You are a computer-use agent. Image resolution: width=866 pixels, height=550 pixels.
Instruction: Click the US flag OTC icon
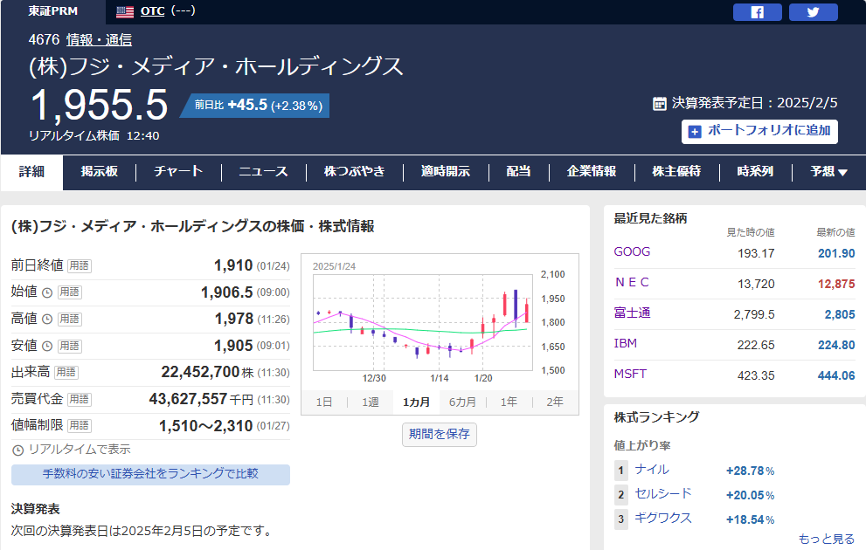[x=125, y=11]
